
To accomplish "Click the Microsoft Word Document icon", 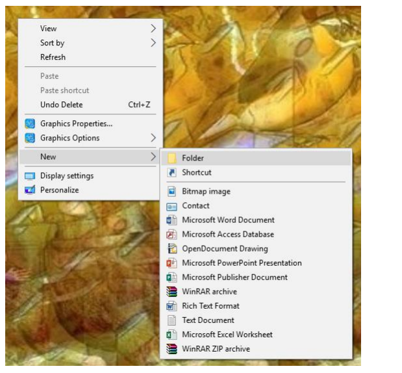I will (171, 220).
